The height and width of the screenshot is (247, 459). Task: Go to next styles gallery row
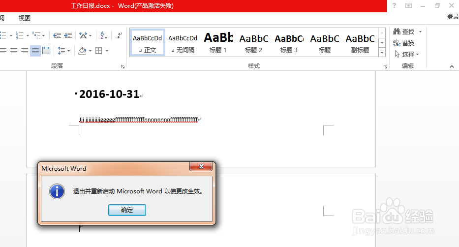click(382, 43)
